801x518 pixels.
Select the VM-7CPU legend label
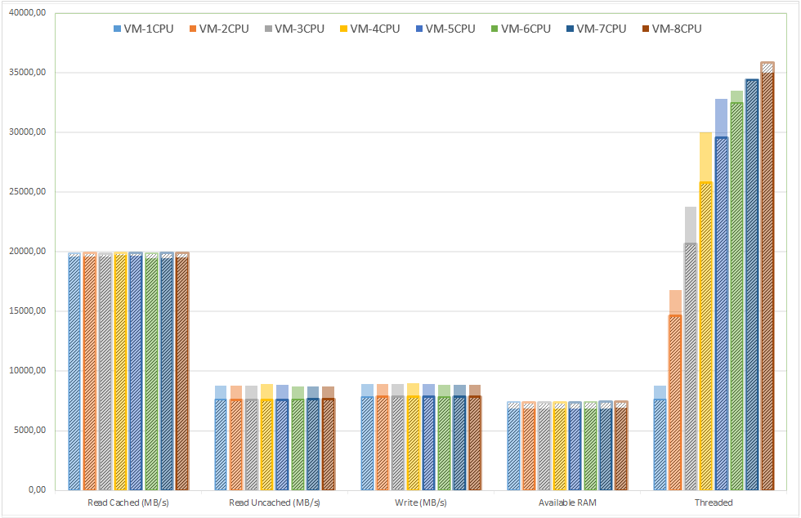pos(602,29)
